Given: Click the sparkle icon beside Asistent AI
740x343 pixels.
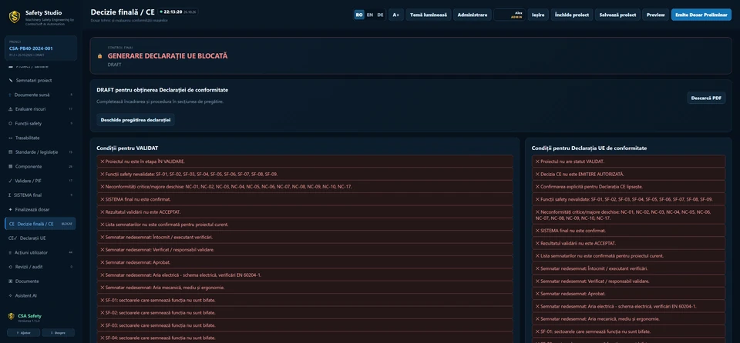Looking at the screenshot, I should pyautogui.click(x=10, y=295).
